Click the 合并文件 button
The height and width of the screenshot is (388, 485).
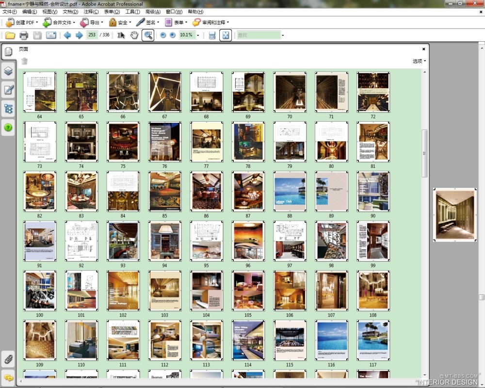pos(58,22)
